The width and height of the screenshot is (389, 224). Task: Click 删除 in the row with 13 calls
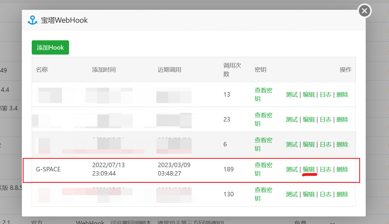pos(342,95)
